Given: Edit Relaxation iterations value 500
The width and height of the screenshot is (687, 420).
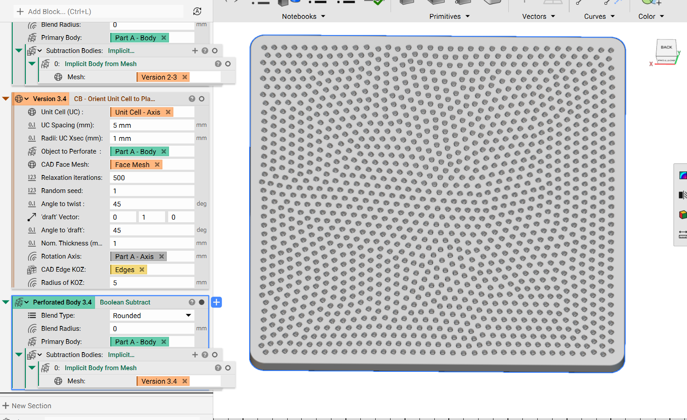Looking at the screenshot, I should [152, 178].
